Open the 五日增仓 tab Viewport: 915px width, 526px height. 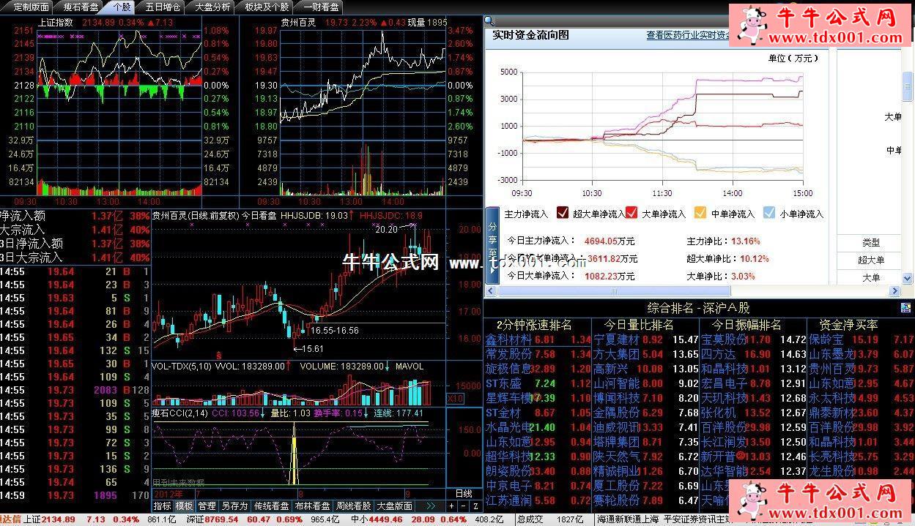pos(162,7)
